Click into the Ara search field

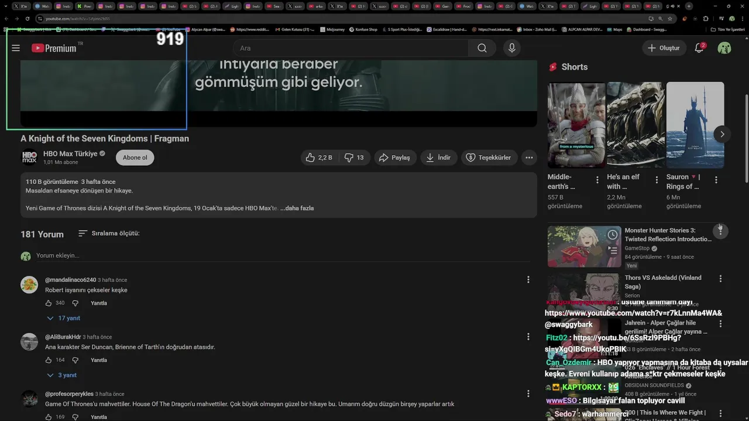351,48
